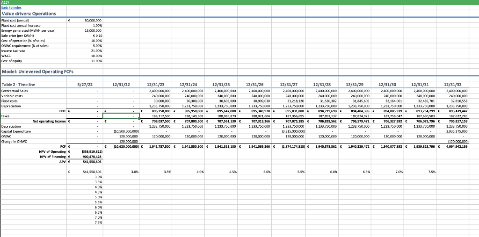
Task: Select the NPV of Operating value (358,919,822)
Action: [92, 151]
